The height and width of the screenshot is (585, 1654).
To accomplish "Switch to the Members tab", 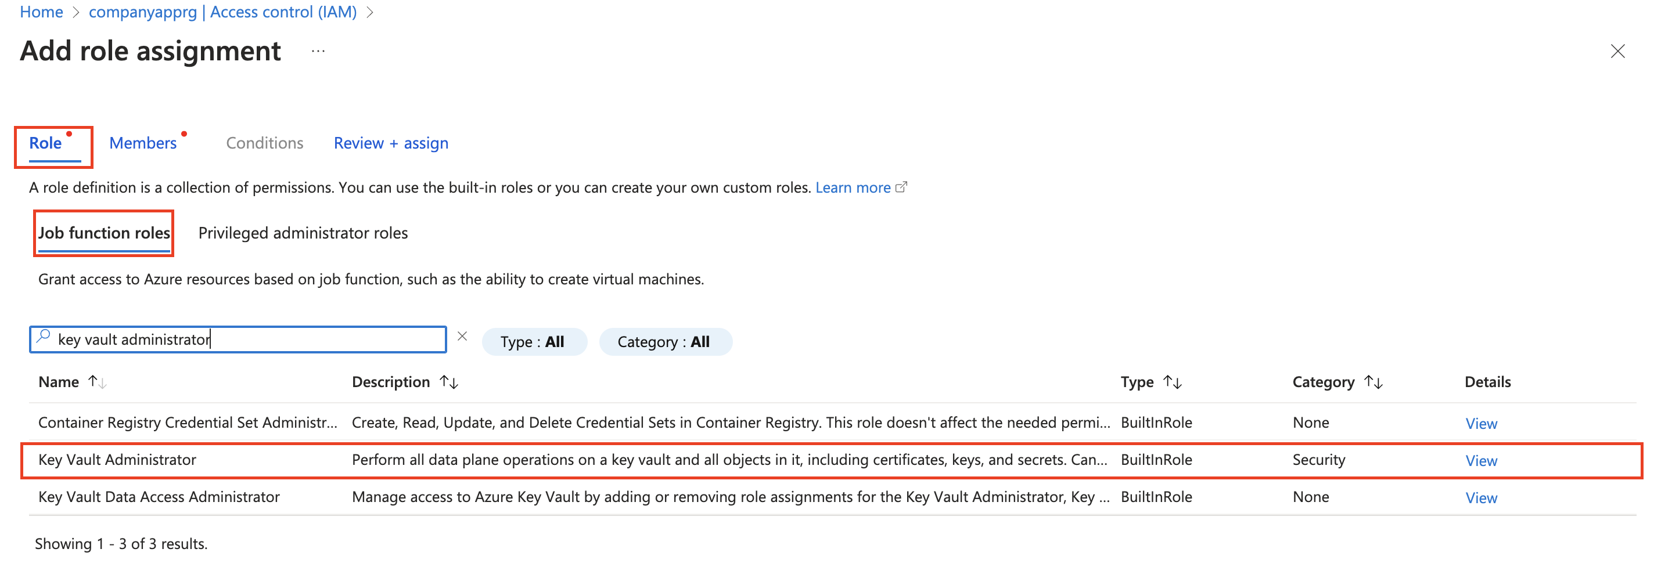I will coord(142,143).
